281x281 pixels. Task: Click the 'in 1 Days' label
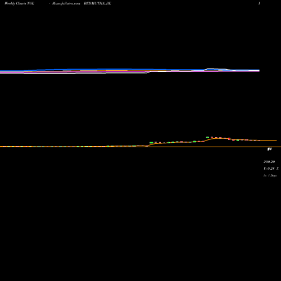pos(270,175)
